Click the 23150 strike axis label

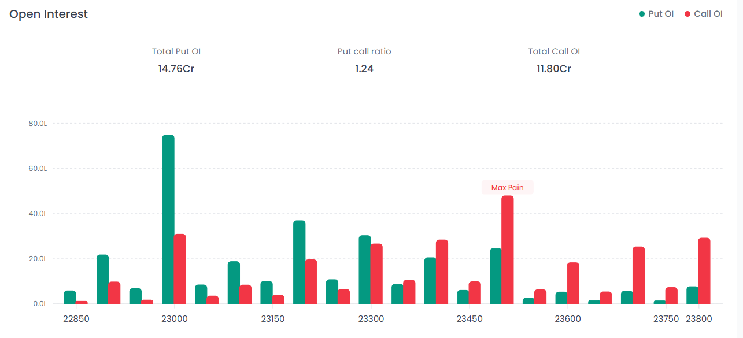[x=272, y=319]
